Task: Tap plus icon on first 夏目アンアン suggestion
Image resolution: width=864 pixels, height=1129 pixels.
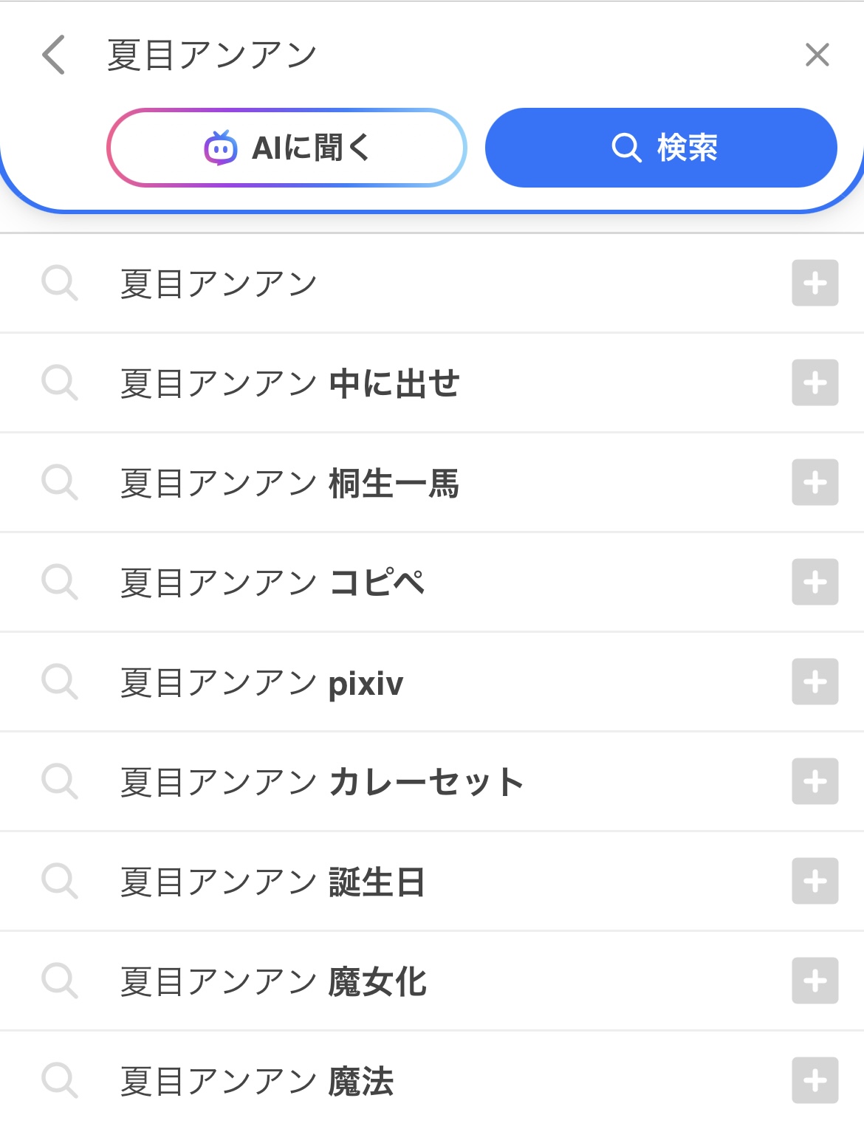Action: coord(815,283)
